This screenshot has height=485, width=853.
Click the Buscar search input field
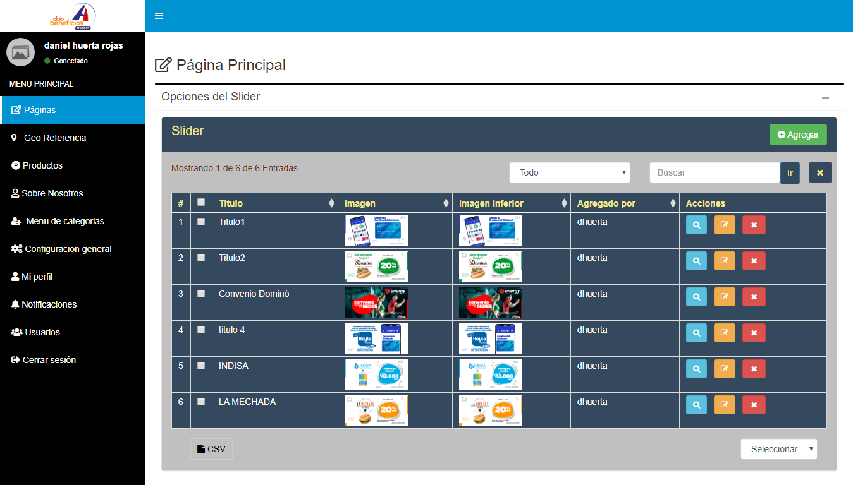pyautogui.click(x=715, y=172)
